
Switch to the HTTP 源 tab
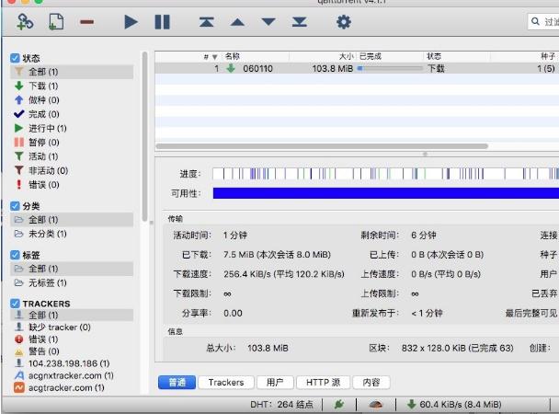point(323,383)
